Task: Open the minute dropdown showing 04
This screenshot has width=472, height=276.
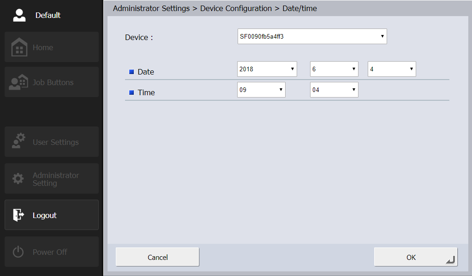Action: (x=334, y=90)
